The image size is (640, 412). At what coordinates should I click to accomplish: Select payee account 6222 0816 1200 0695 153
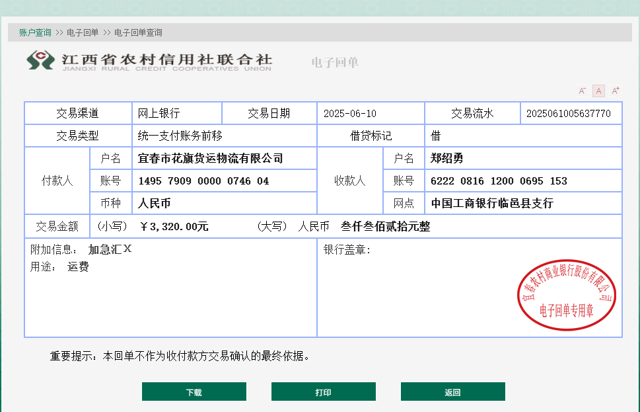(499, 181)
